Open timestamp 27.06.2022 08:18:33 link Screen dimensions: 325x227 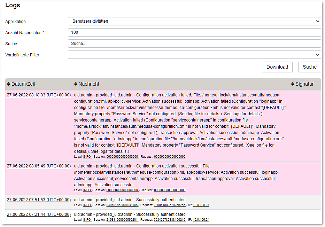click(x=39, y=95)
